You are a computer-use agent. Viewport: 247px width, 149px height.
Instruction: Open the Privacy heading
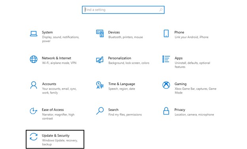pos(180,110)
